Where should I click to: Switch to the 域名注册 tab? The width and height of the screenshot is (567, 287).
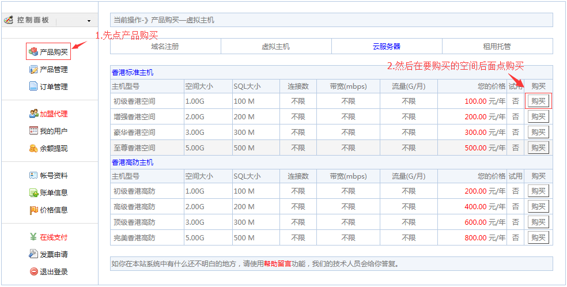[x=165, y=47]
